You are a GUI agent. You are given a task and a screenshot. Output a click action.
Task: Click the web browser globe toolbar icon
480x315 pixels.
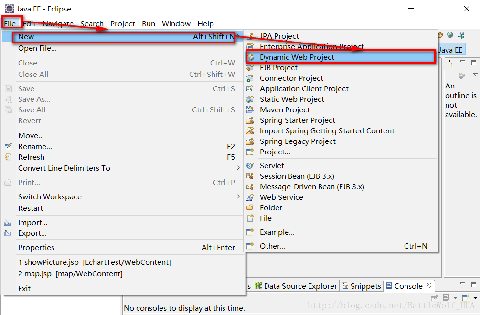pyautogui.click(x=450, y=35)
